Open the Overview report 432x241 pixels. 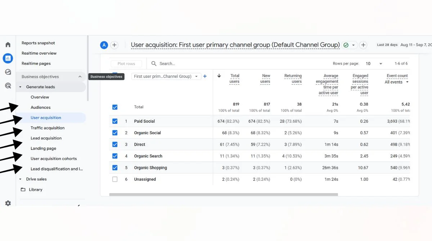tap(40, 97)
